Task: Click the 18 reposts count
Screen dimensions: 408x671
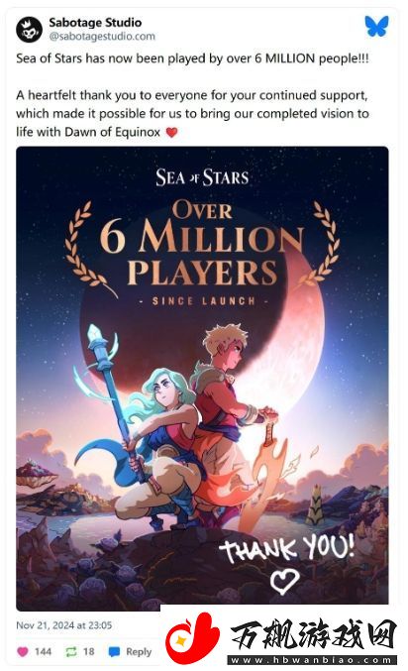Action: pyautogui.click(x=88, y=652)
